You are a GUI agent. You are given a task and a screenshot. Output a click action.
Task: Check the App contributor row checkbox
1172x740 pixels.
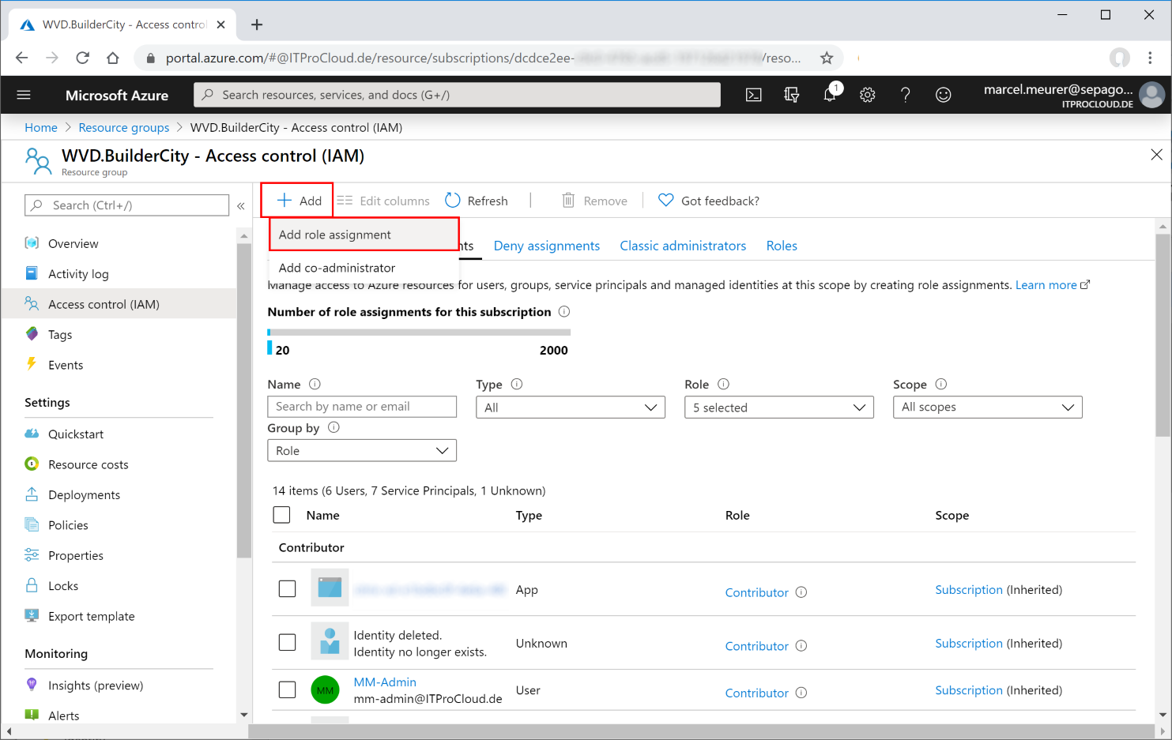coord(288,589)
